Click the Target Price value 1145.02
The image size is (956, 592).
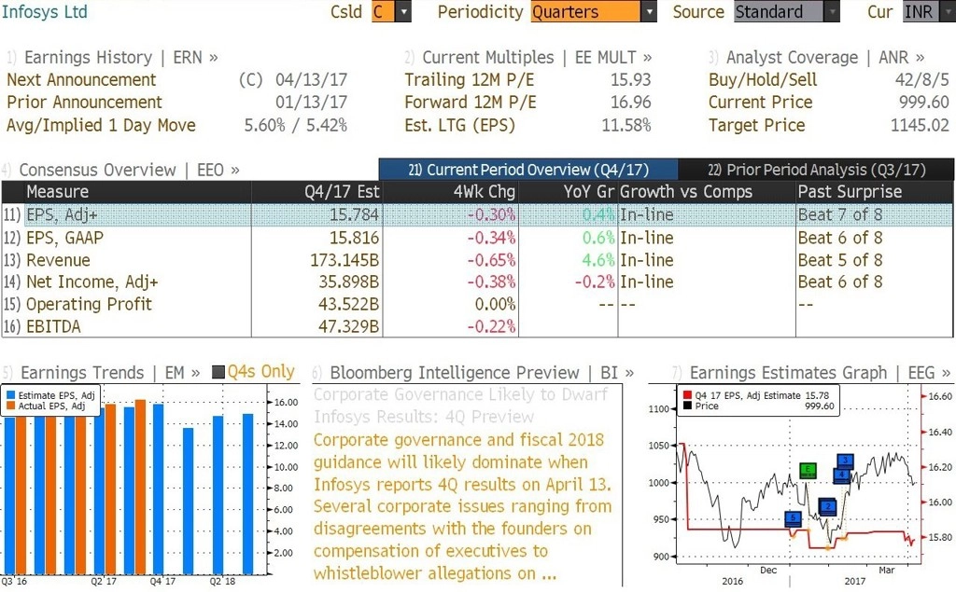tap(920, 126)
